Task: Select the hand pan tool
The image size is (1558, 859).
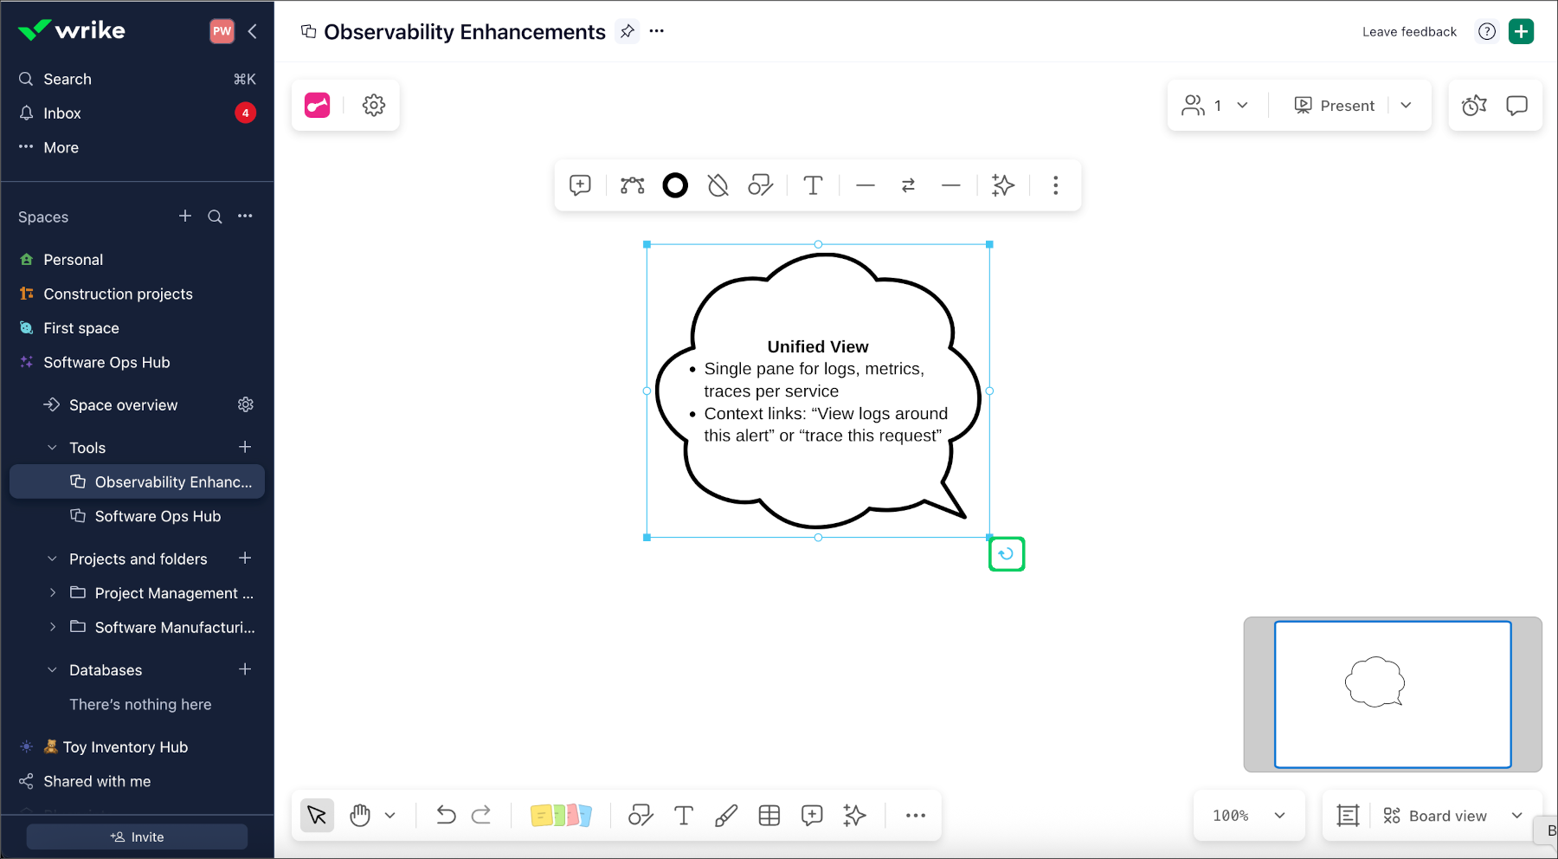Action: click(360, 815)
